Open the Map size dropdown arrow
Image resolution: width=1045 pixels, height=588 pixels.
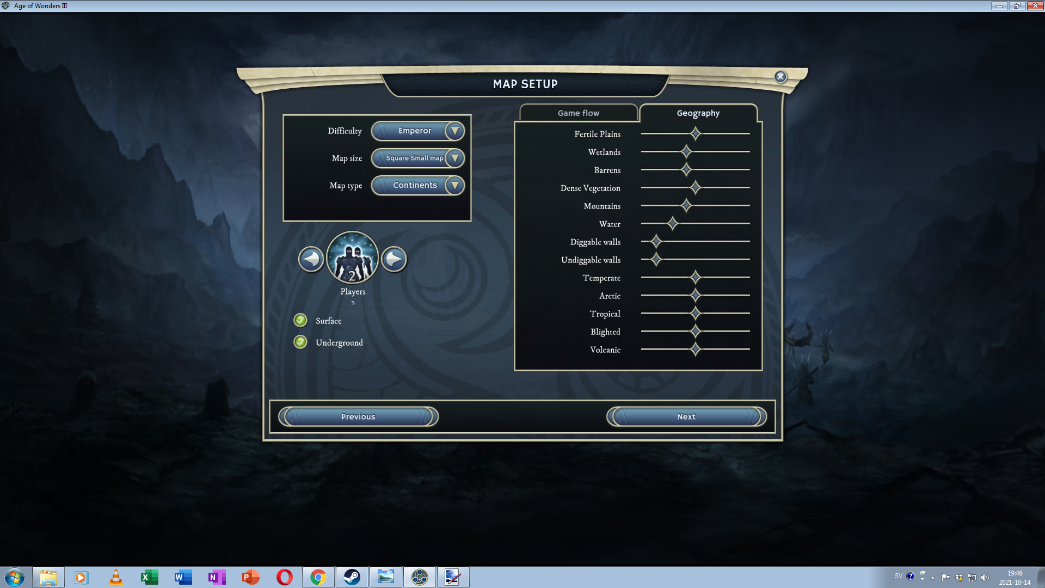click(454, 158)
